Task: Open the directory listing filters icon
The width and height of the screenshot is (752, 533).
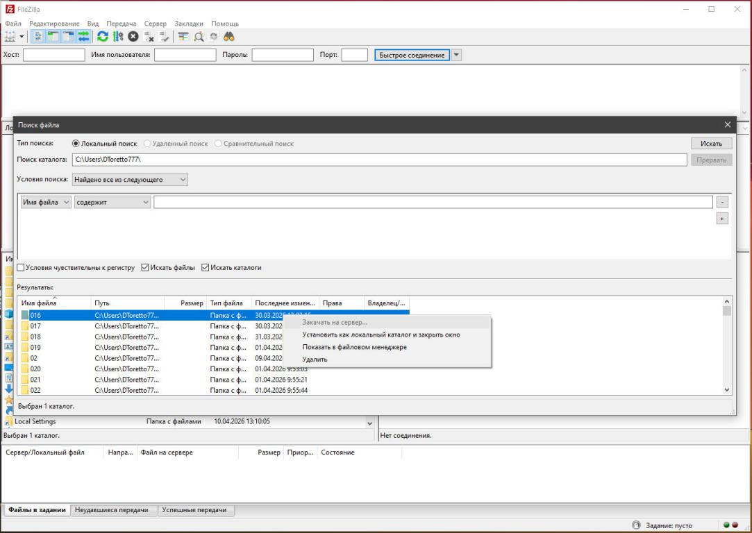Action: (x=183, y=37)
